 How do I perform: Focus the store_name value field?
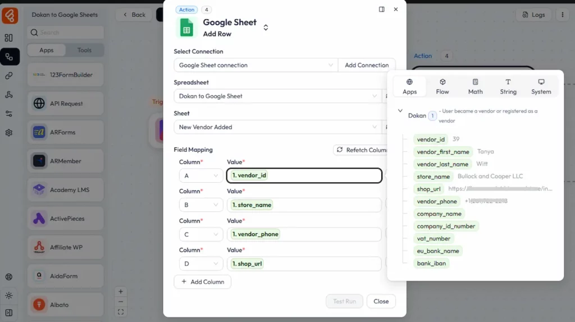pyautogui.click(x=304, y=205)
